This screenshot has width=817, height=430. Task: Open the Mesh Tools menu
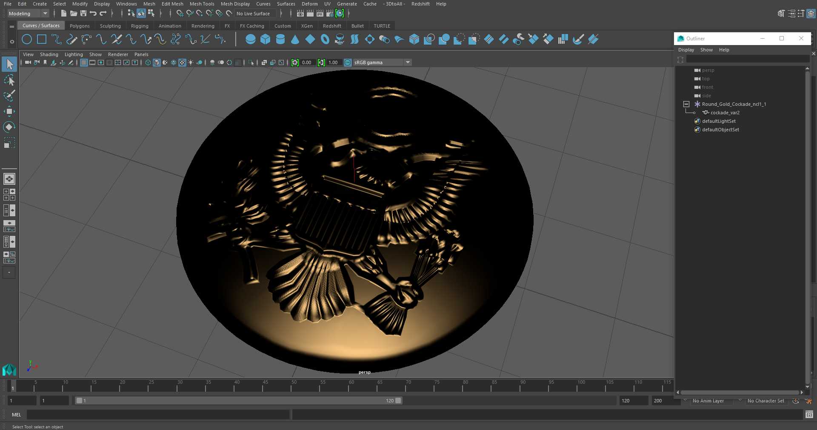[x=202, y=4]
